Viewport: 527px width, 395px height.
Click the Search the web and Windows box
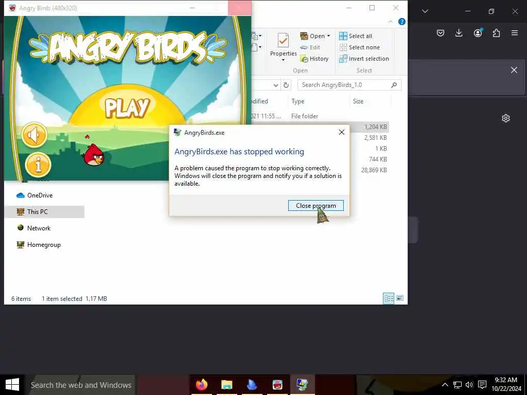tap(81, 385)
